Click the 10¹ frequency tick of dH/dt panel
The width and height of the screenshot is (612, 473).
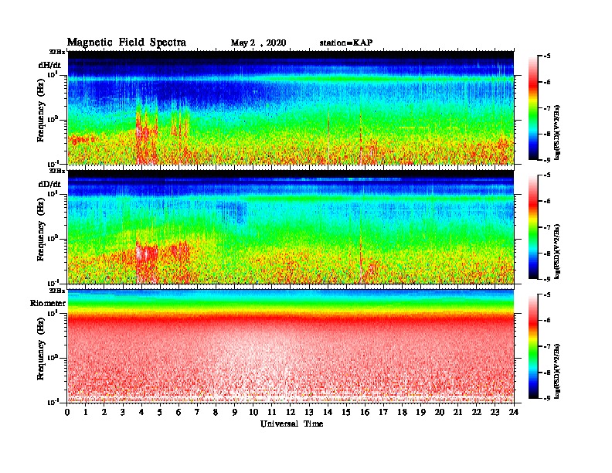click(x=53, y=74)
